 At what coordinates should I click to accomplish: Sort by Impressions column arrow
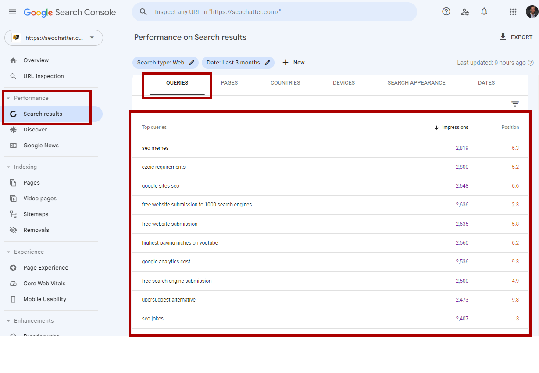(436, 128)
